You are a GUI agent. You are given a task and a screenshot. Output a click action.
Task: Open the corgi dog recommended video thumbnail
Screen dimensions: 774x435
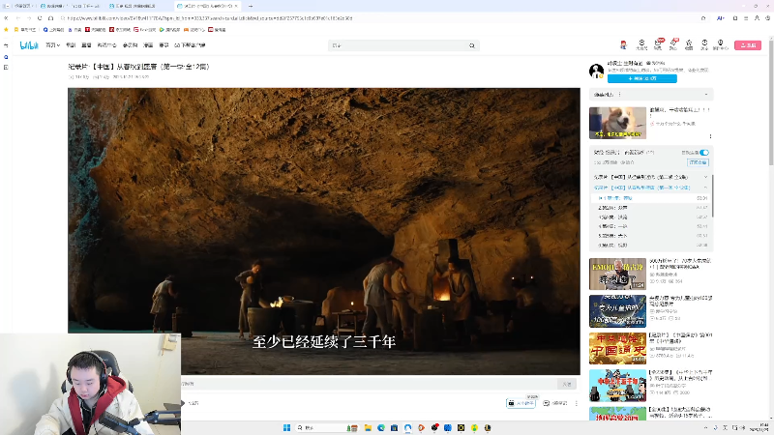tap(617, 123)
